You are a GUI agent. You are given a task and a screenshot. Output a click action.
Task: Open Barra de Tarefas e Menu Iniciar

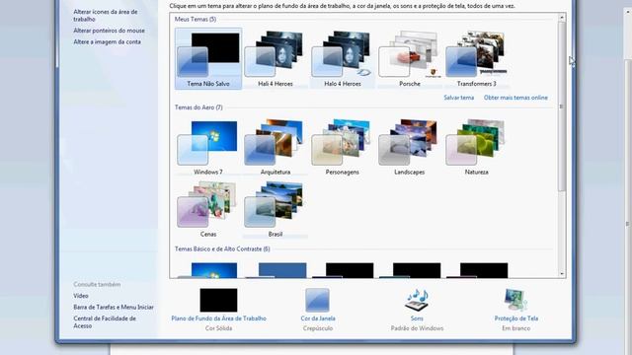[114, 307]
